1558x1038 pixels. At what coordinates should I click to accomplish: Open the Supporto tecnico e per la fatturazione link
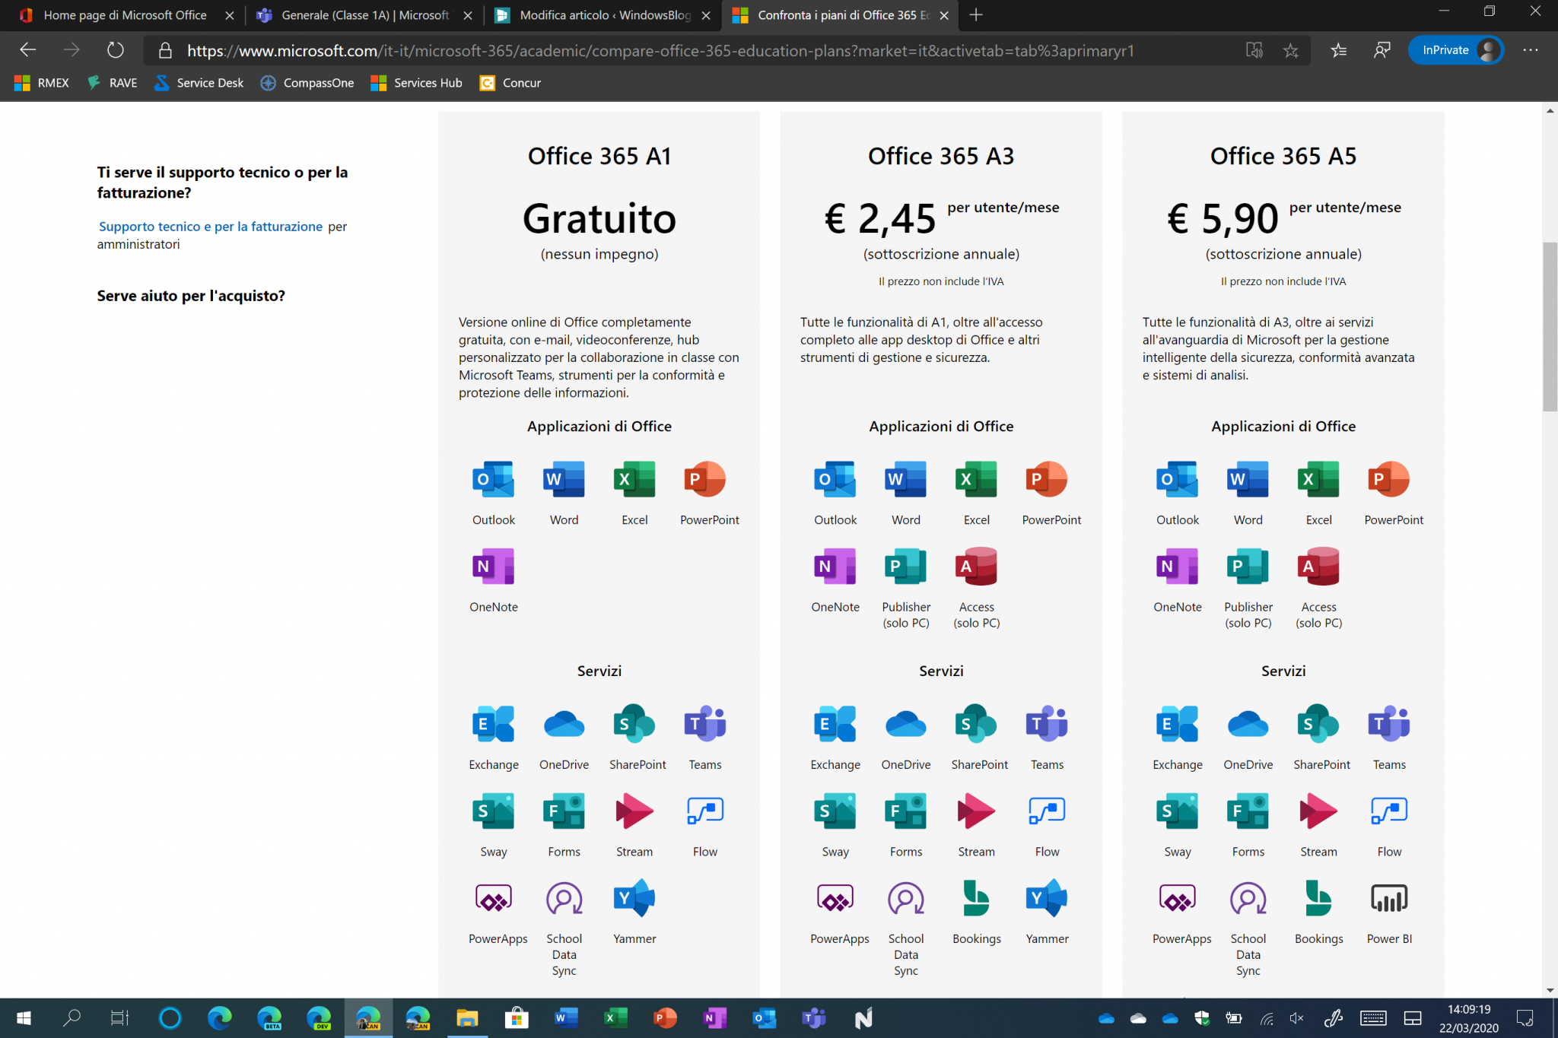click(211, 226)
